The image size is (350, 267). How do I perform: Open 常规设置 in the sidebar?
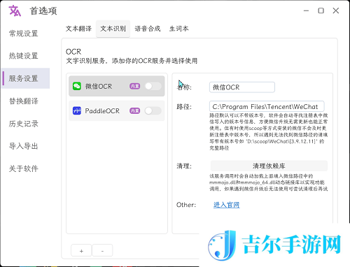pos(23,34)
